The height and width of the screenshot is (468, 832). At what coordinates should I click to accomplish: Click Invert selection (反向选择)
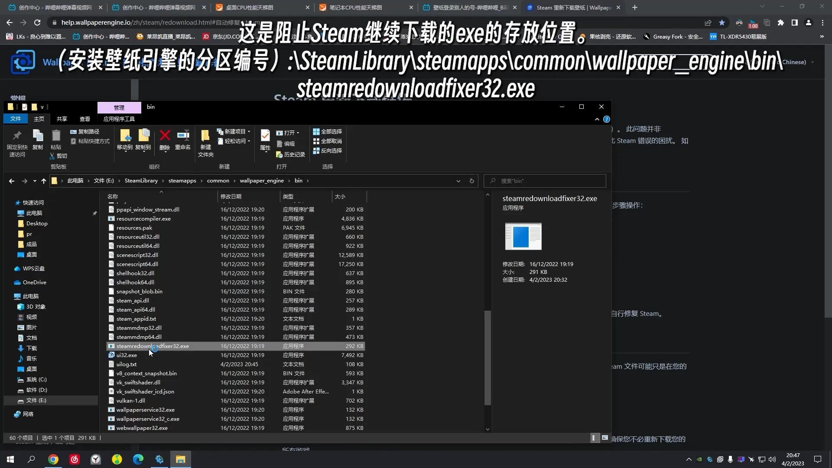(x=328, y=151)
